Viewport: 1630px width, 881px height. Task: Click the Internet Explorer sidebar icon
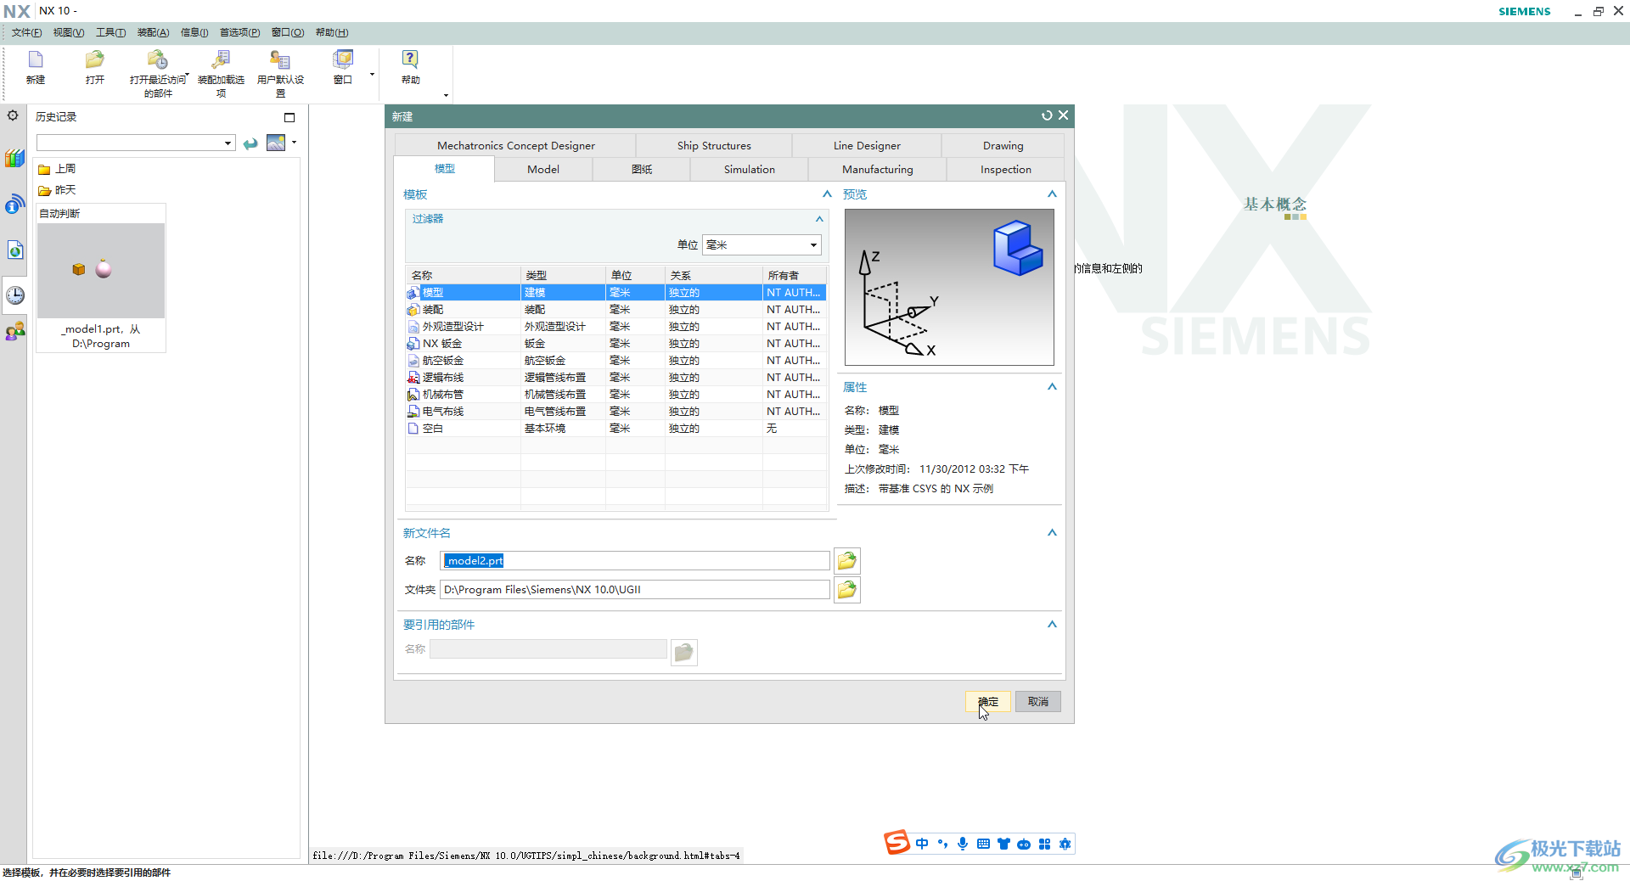tap(14, 250)
